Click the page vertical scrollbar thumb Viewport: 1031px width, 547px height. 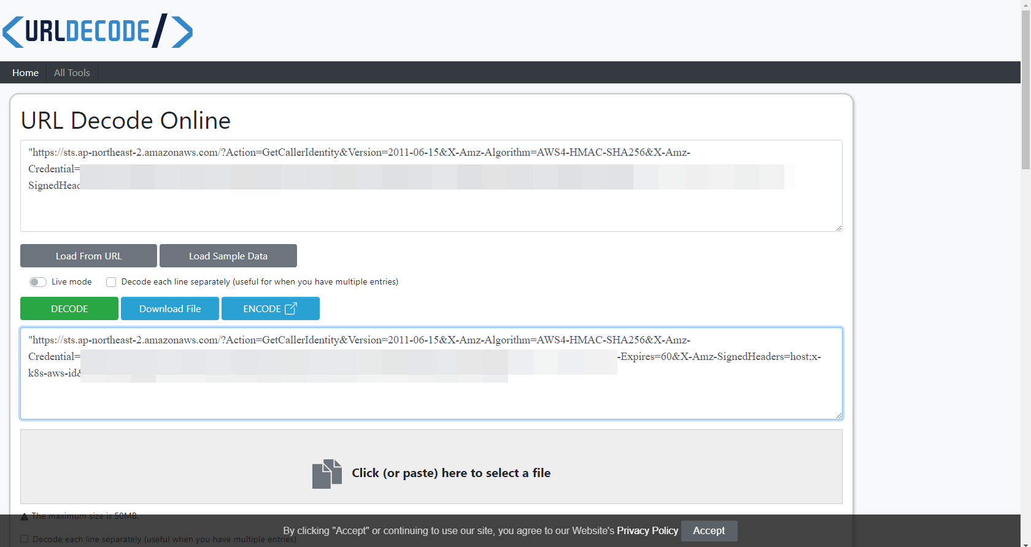1025,90
